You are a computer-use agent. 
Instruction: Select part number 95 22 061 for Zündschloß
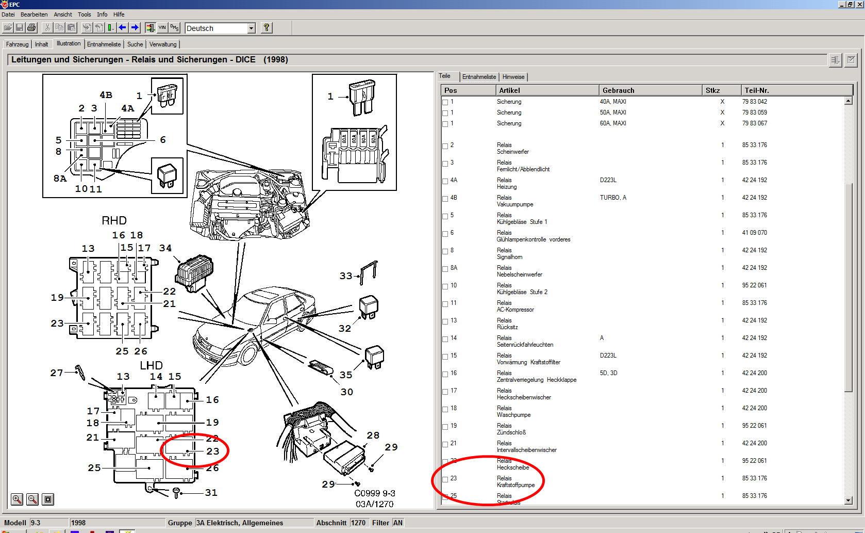tap(755, 426)
